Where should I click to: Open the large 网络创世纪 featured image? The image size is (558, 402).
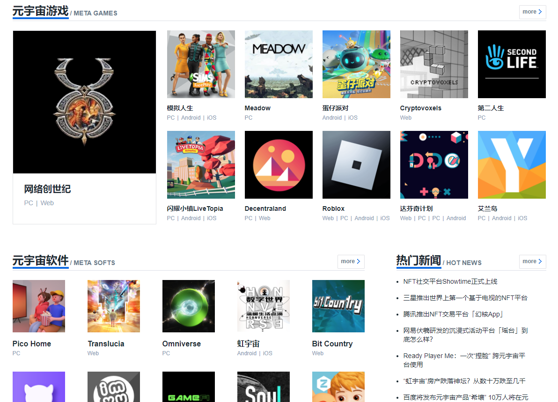84,102
